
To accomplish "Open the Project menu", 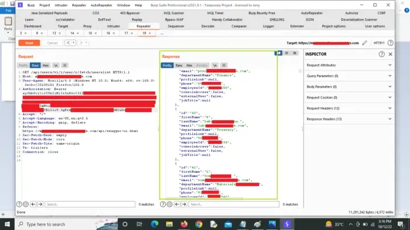I will point(44,5).
